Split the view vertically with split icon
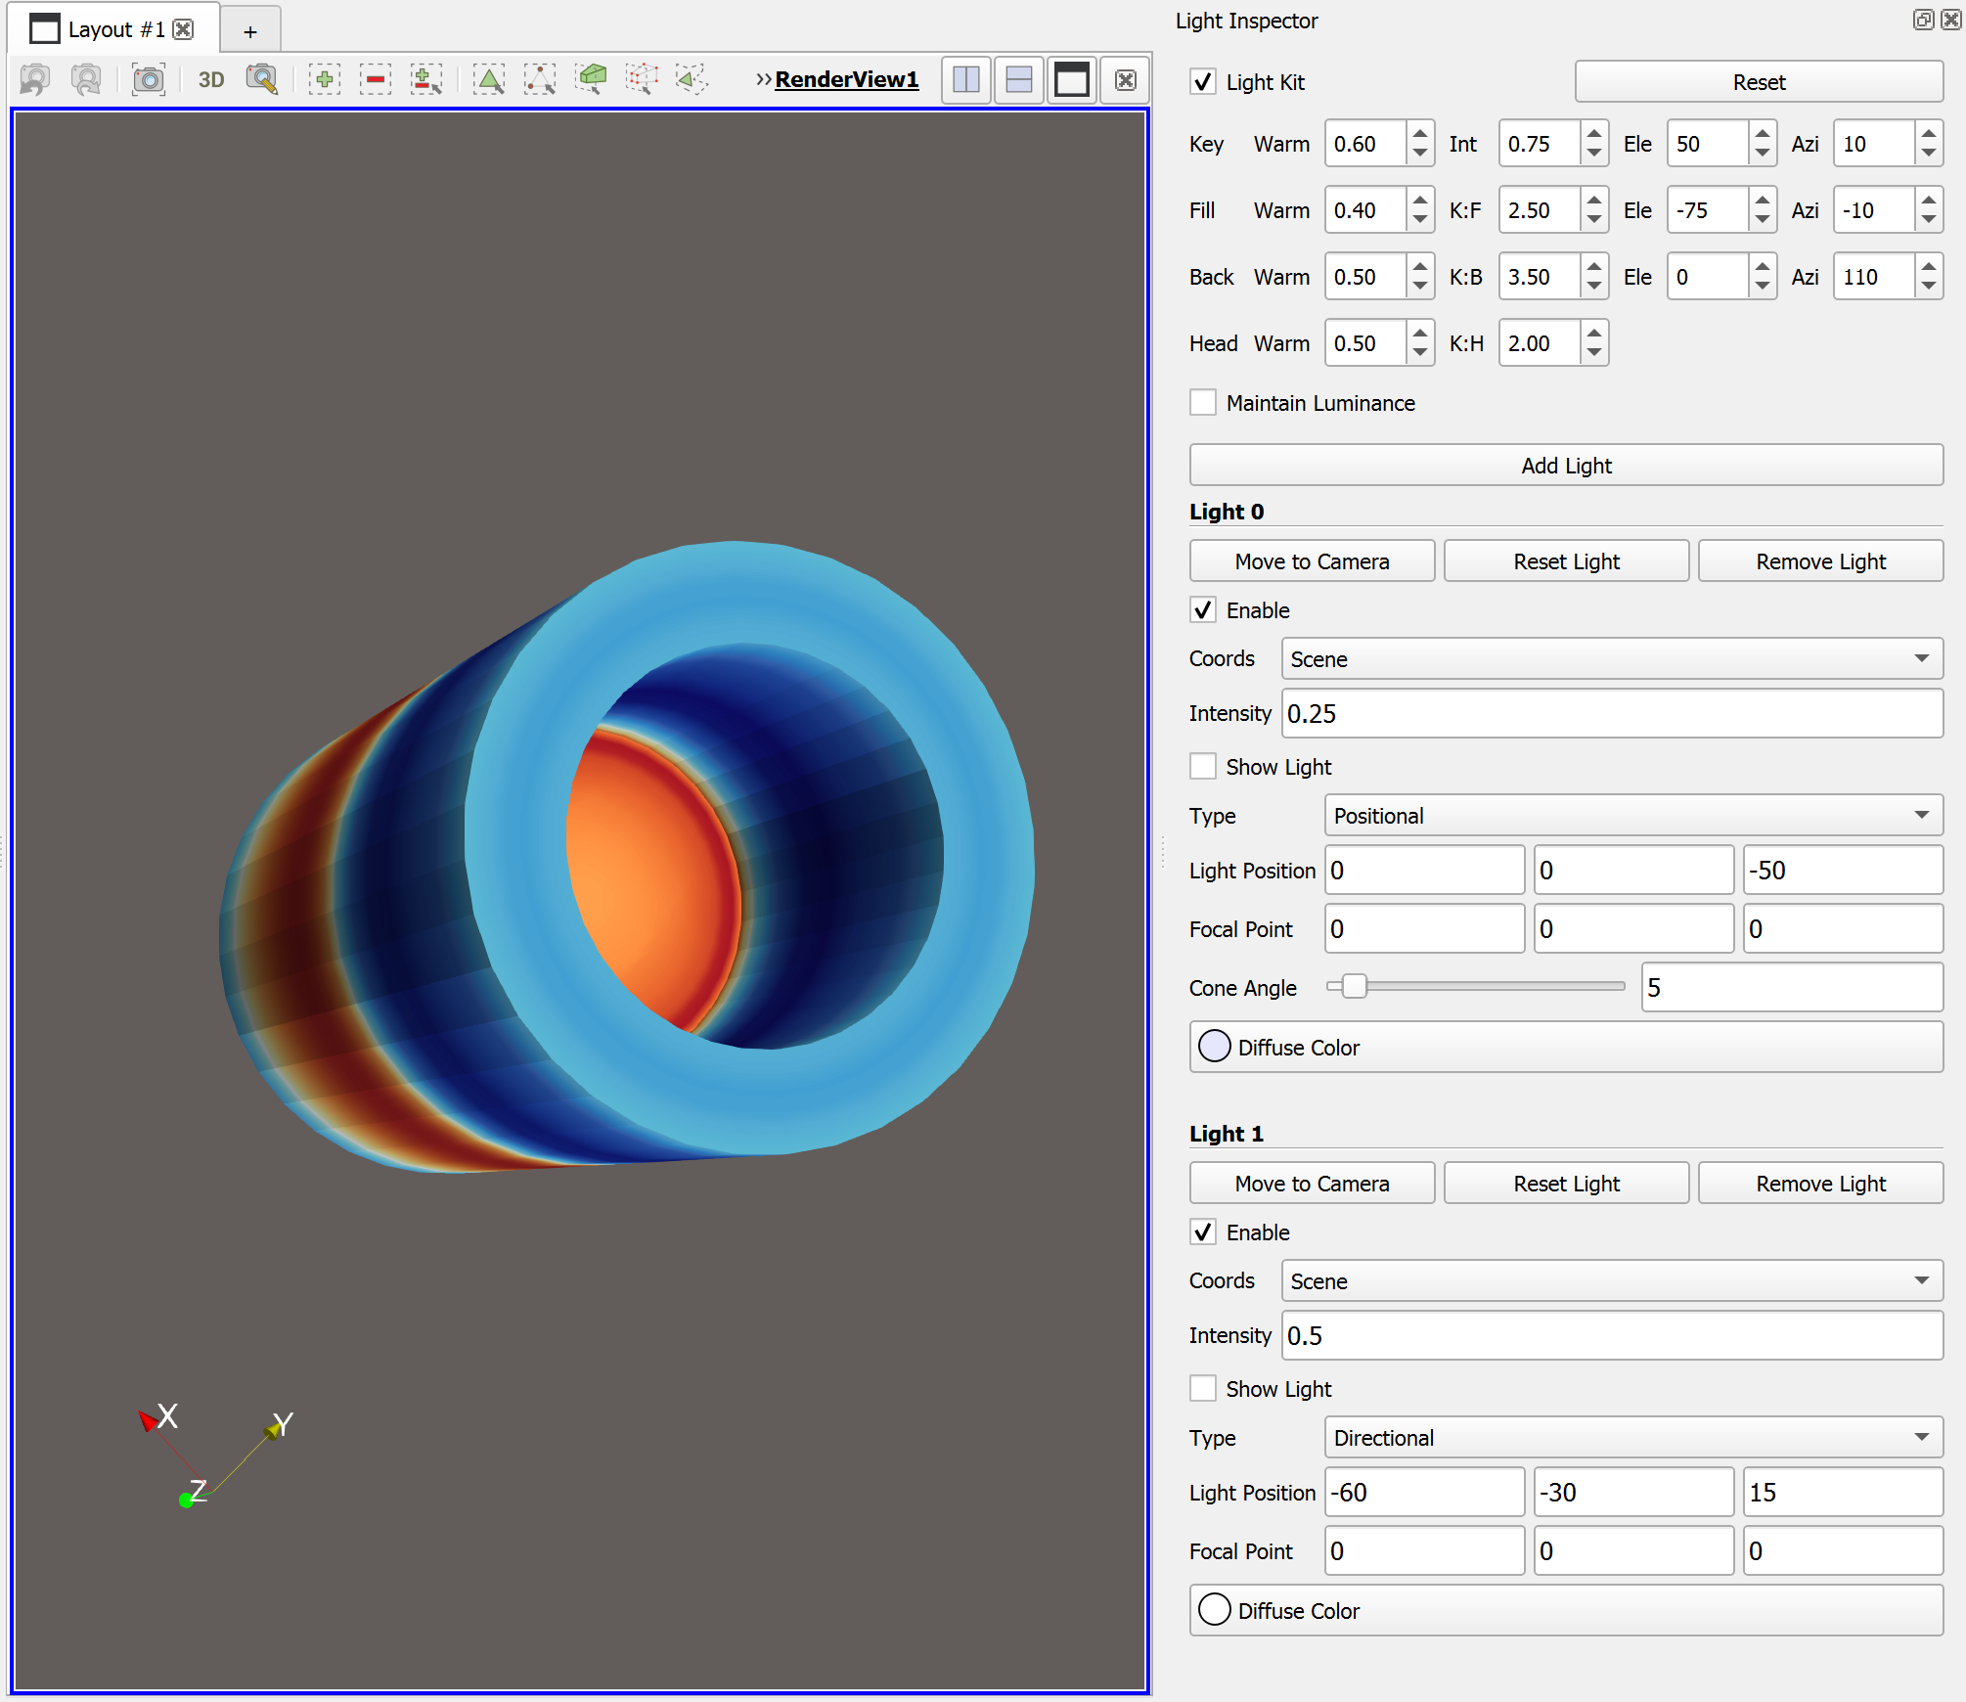The height and width of the screenshot is (1702, 1966). click(1019, 80)
